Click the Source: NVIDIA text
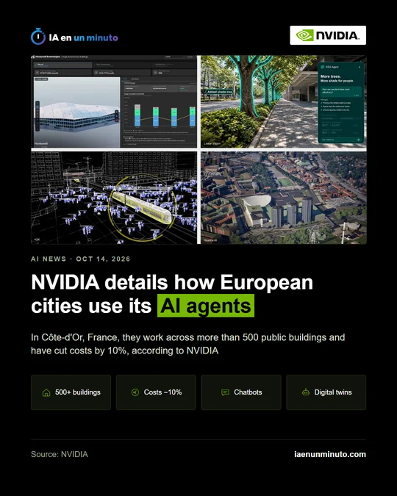The image size is (397, 496). tap(60, 454)
